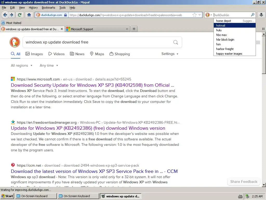Screen dimensions: 266x200
Task: Close the windows xp update tab
Action: tap(62, 29)
